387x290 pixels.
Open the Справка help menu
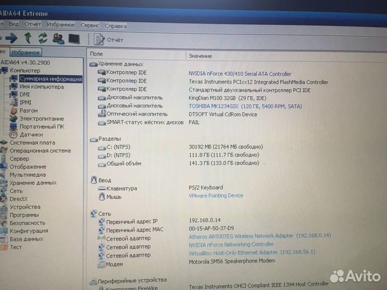point(116,26)
